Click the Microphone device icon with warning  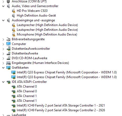pyautogui.click(x=14, y=34)
